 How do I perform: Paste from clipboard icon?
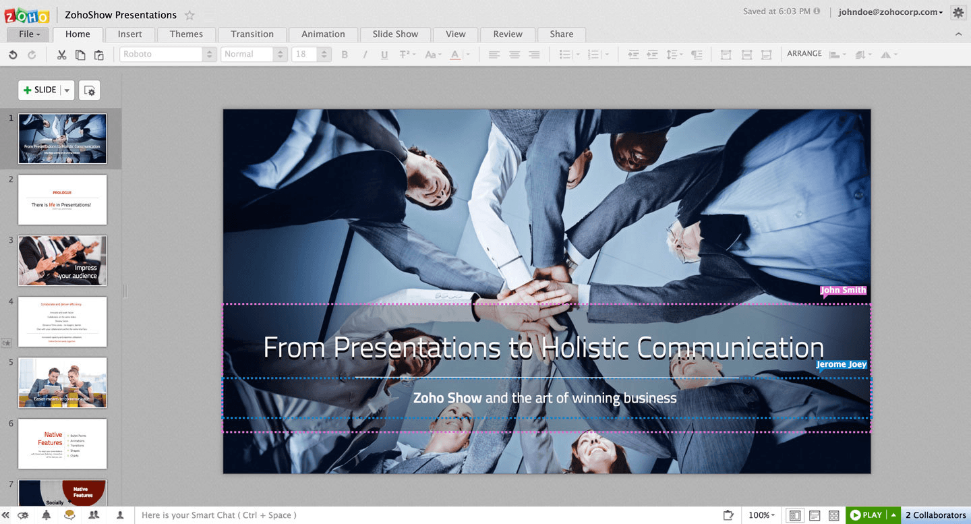tap(99, 55)
